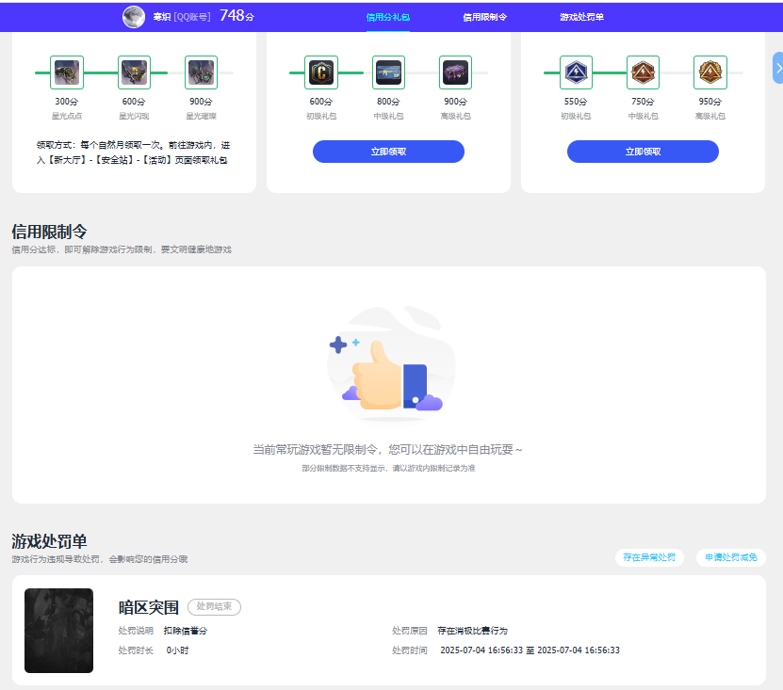Switch to the 信用限制令 tab

click(484, 15)
